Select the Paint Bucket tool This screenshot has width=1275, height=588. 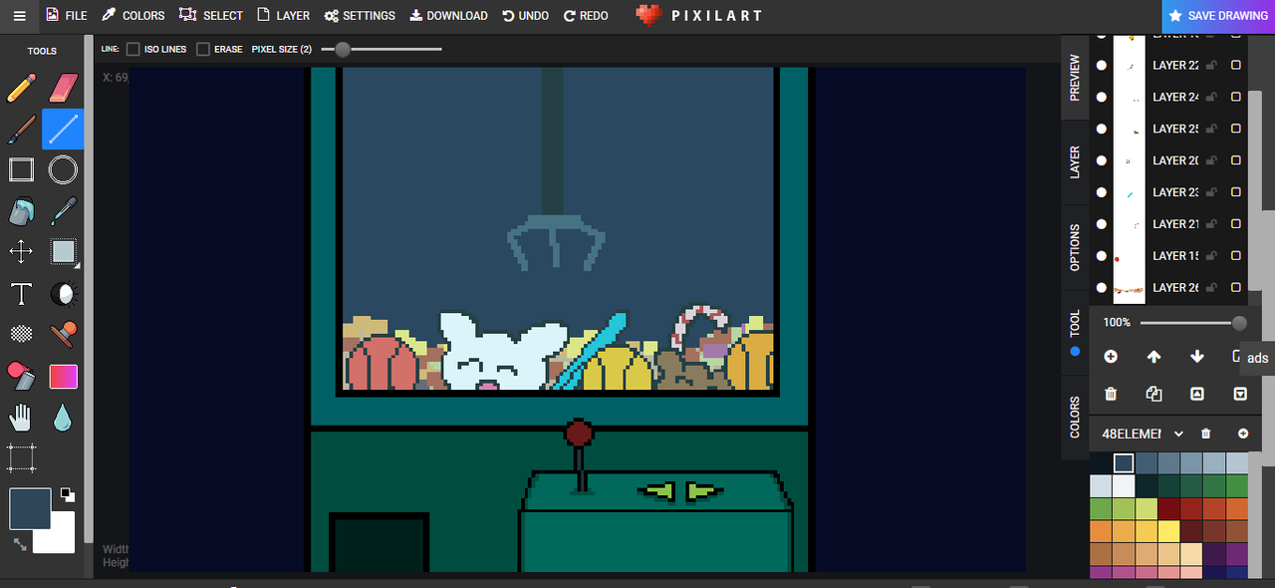[21, 211]
